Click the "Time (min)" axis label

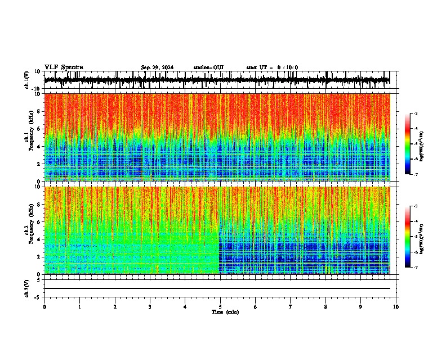(225, 312)
